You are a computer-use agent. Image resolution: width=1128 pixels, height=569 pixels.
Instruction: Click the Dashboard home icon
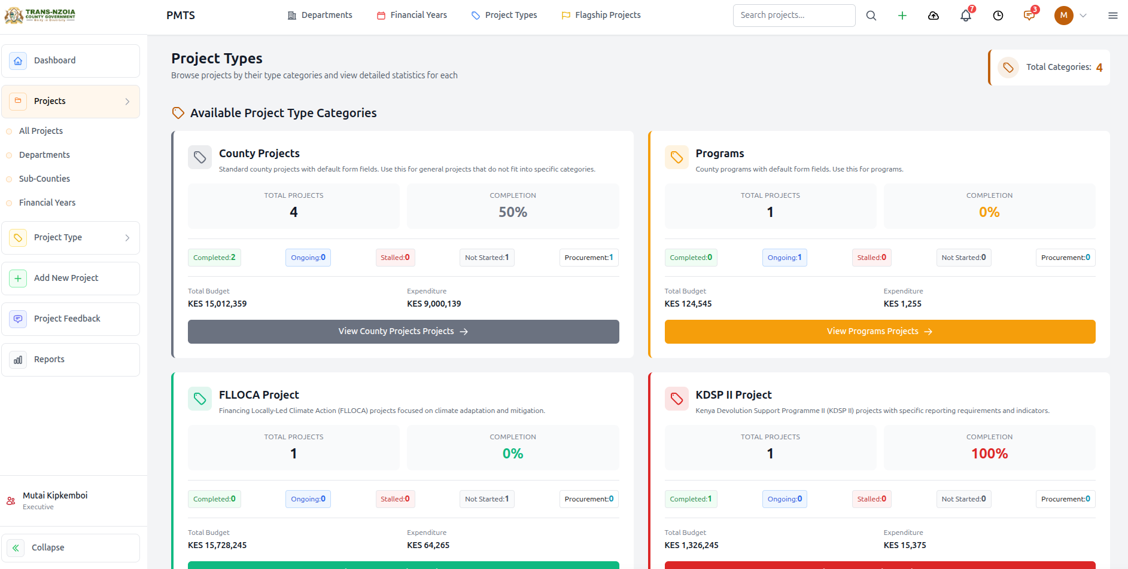(x=18, y=61)
